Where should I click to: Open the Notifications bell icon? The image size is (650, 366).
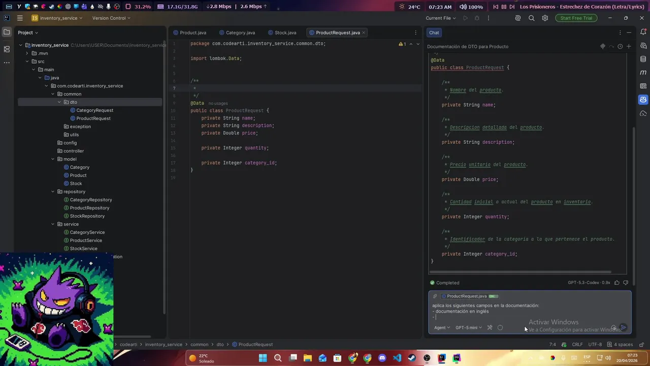pos(643,32)
